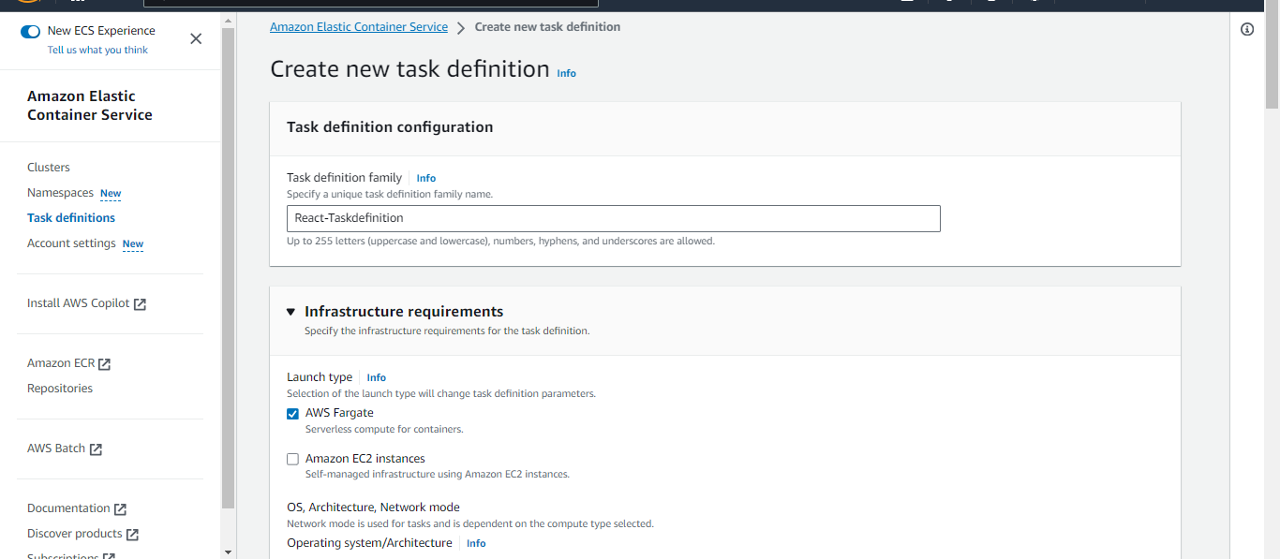Click the main page vertical scrollbar thumb
The width and height of the screenshot is (1280, 559).
[1272, 56]
